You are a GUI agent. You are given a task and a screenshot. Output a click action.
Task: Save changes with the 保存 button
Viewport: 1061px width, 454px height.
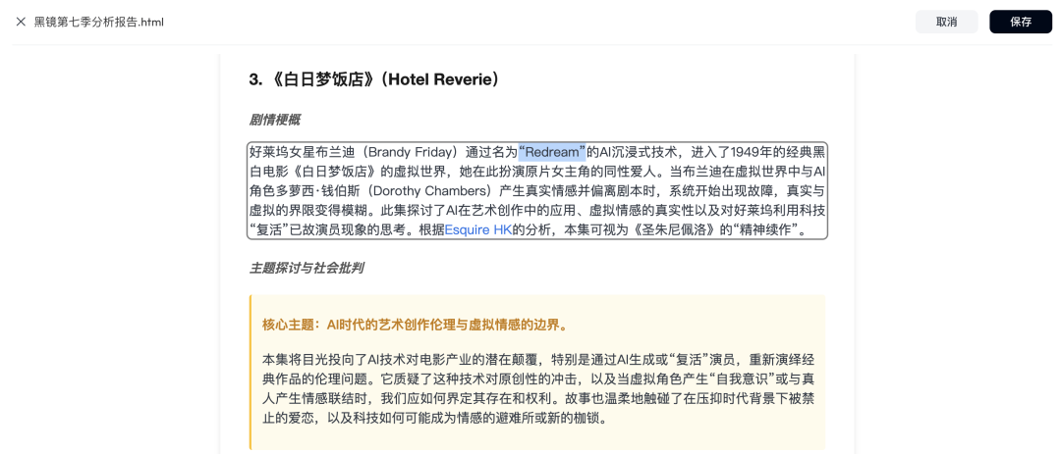point(1021,22)
